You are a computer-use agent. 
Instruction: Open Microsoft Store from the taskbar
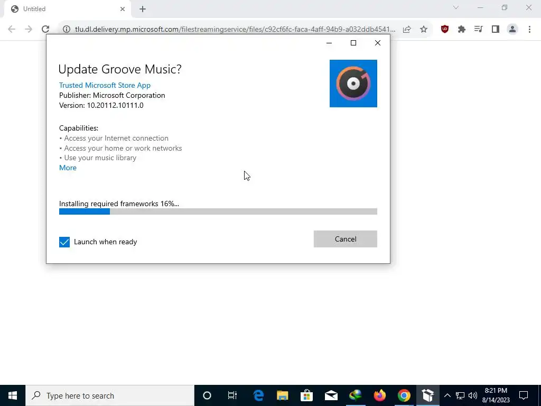coord(306,395)
